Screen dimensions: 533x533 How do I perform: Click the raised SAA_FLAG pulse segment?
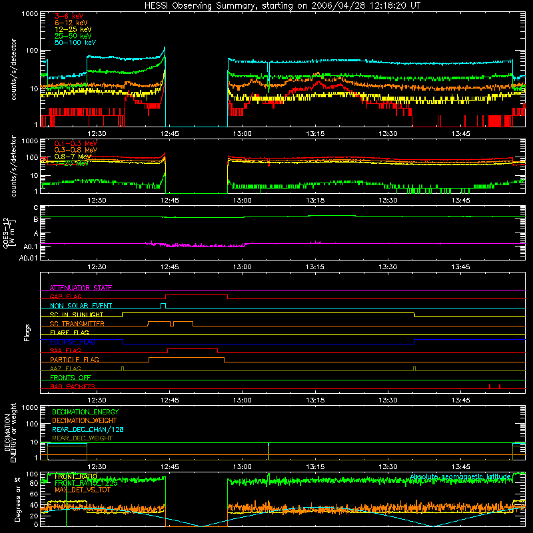(x=193, y=349)
